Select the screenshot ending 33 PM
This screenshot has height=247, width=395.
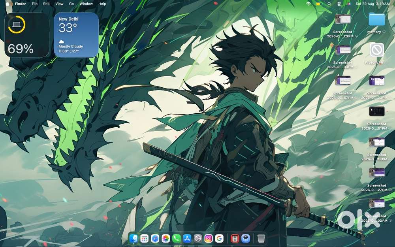376,81
